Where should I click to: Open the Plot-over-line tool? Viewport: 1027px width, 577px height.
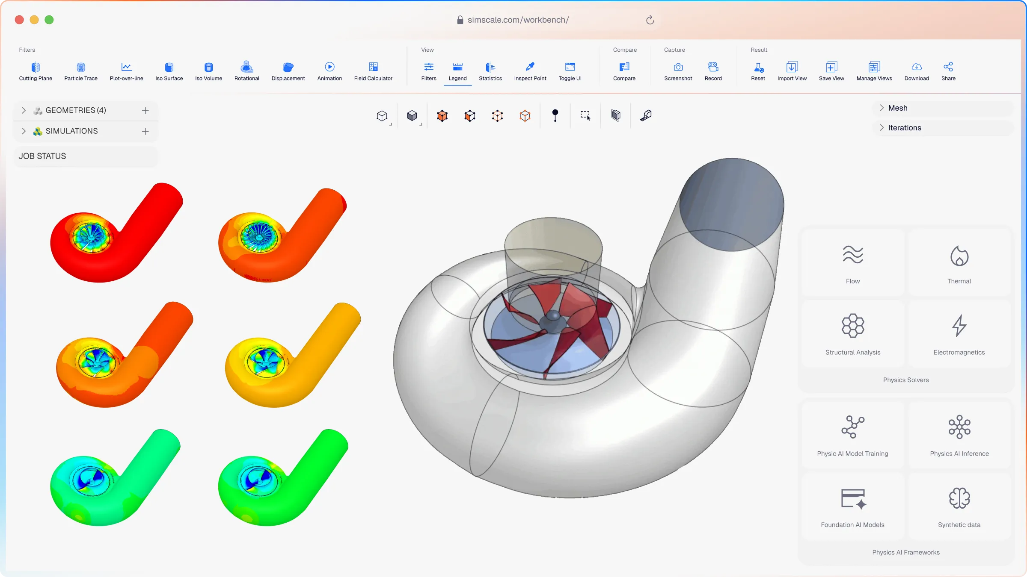pyautogui.click(x=126, y=71)
